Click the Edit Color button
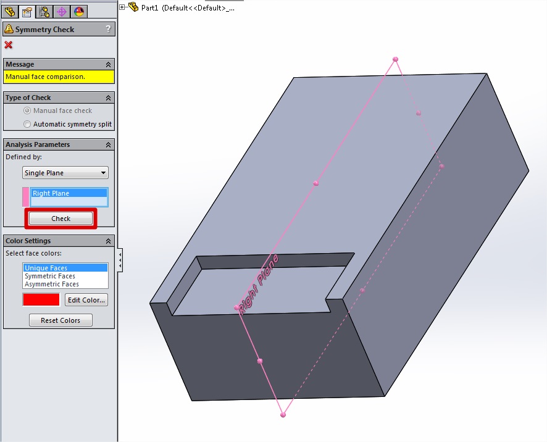547x442 pixels. click(86, 300)
